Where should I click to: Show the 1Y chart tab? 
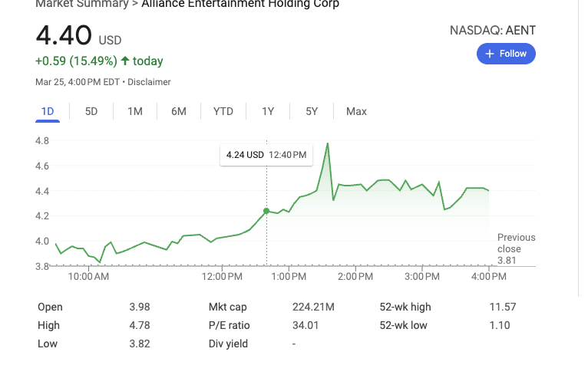click(x=268, y=111)
